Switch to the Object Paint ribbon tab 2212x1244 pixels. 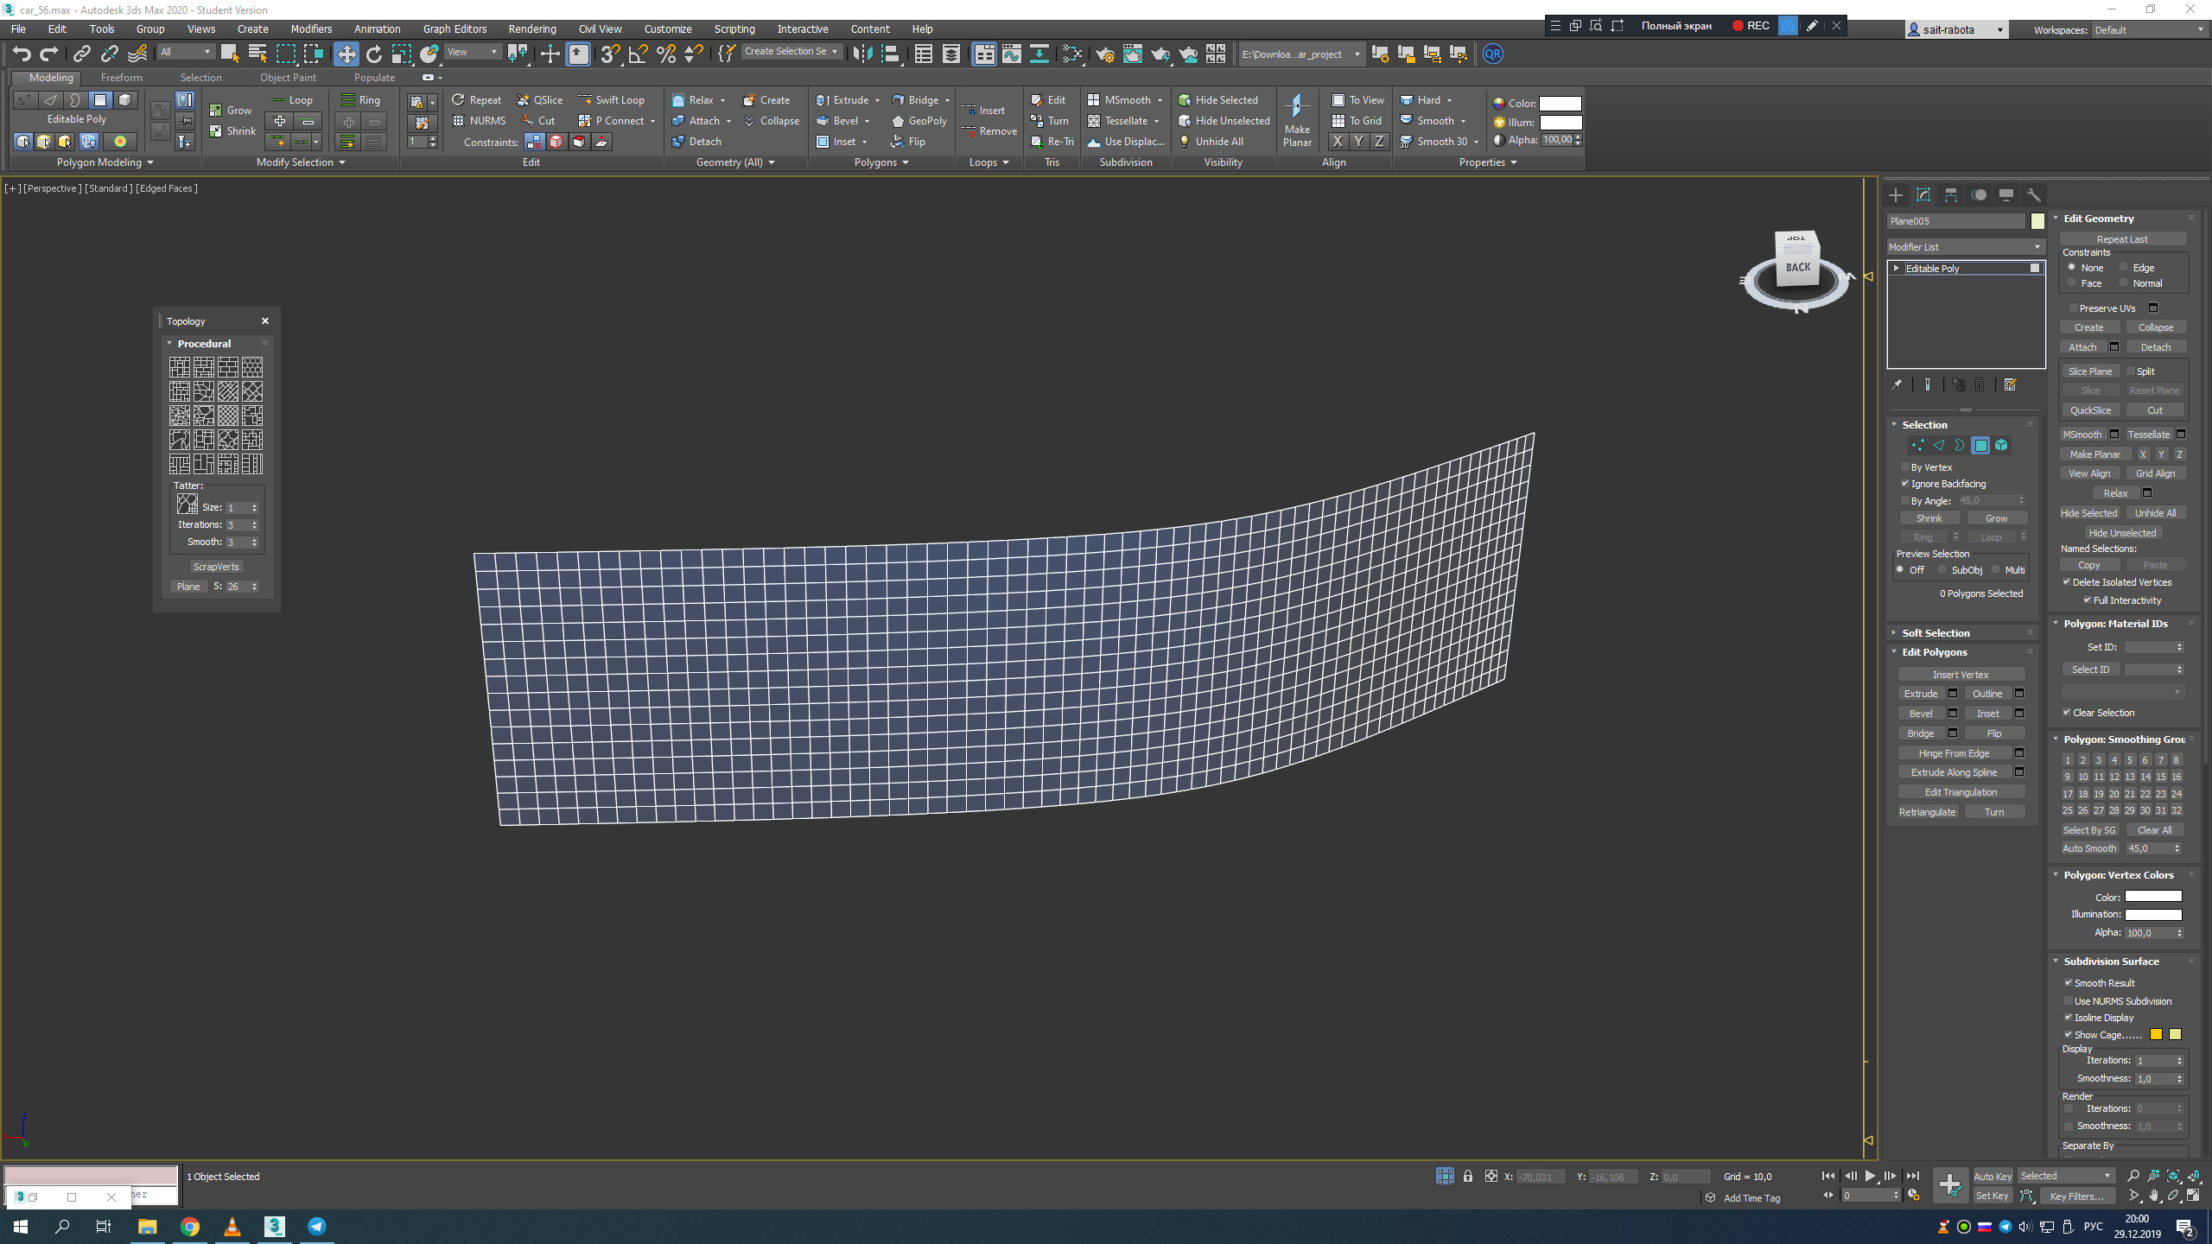click(288, 78)
